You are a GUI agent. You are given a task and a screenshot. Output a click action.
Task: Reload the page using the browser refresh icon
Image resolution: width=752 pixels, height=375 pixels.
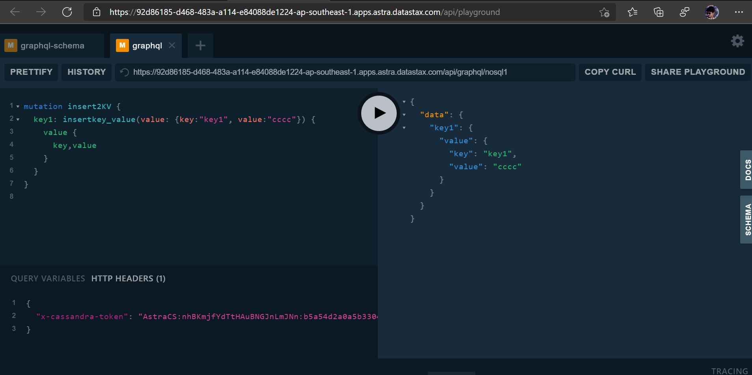click(x=67, y=12)
